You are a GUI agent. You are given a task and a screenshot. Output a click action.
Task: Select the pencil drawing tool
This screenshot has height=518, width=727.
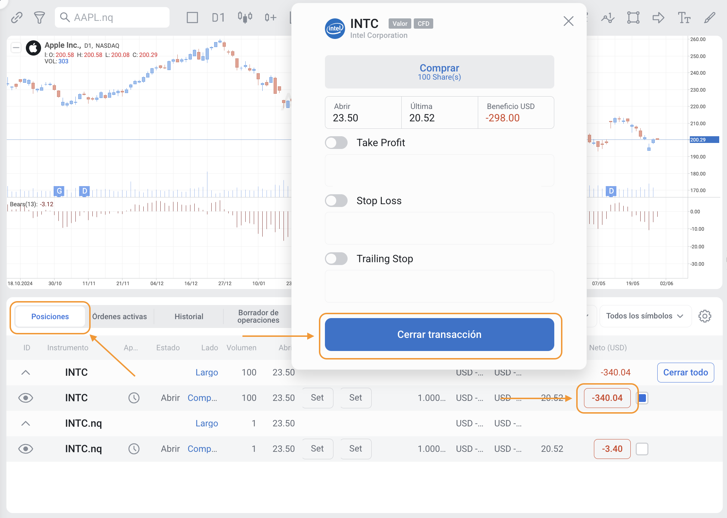pyautogui.click(x=709, y=17)
